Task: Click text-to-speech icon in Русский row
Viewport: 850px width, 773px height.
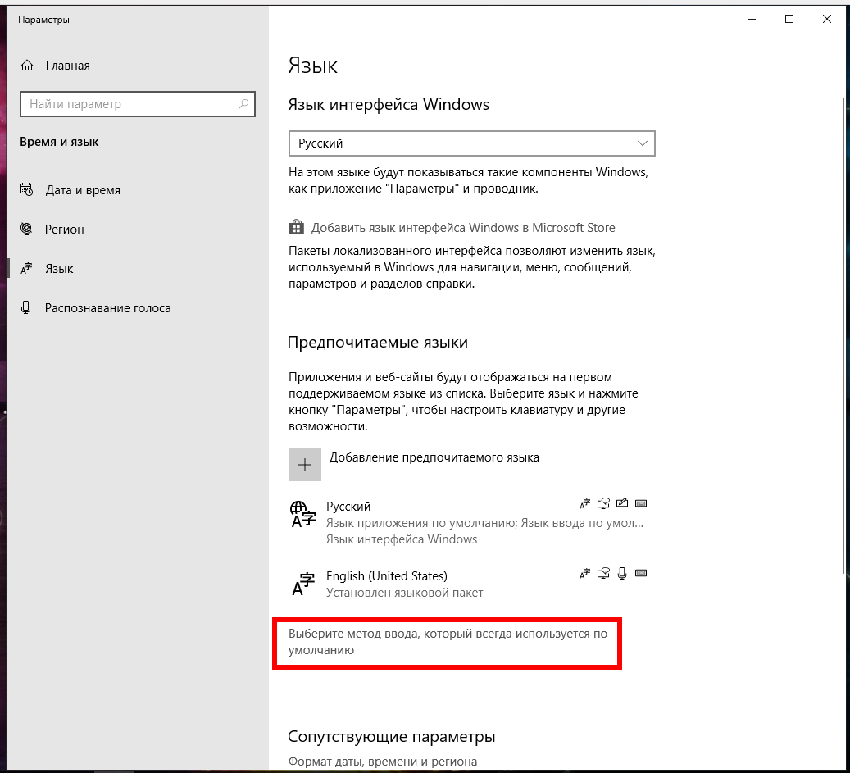Action: 603,503
